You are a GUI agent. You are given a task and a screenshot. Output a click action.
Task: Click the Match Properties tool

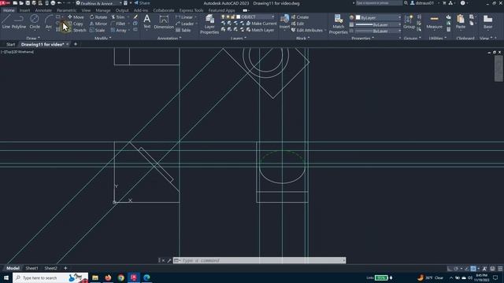point(338,24)
